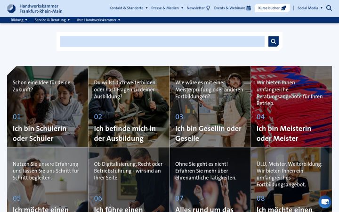Viewport: 339px width, 212px height.
Task: Click the Kurse buchen button
Action: coord(272,8)
